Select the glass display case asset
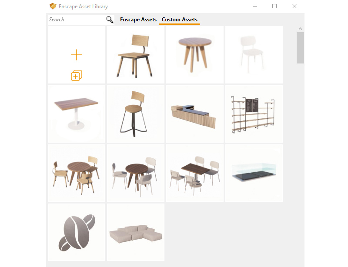Image resolution: width=348 pixels, height=267 pixels. coord(254,173)
